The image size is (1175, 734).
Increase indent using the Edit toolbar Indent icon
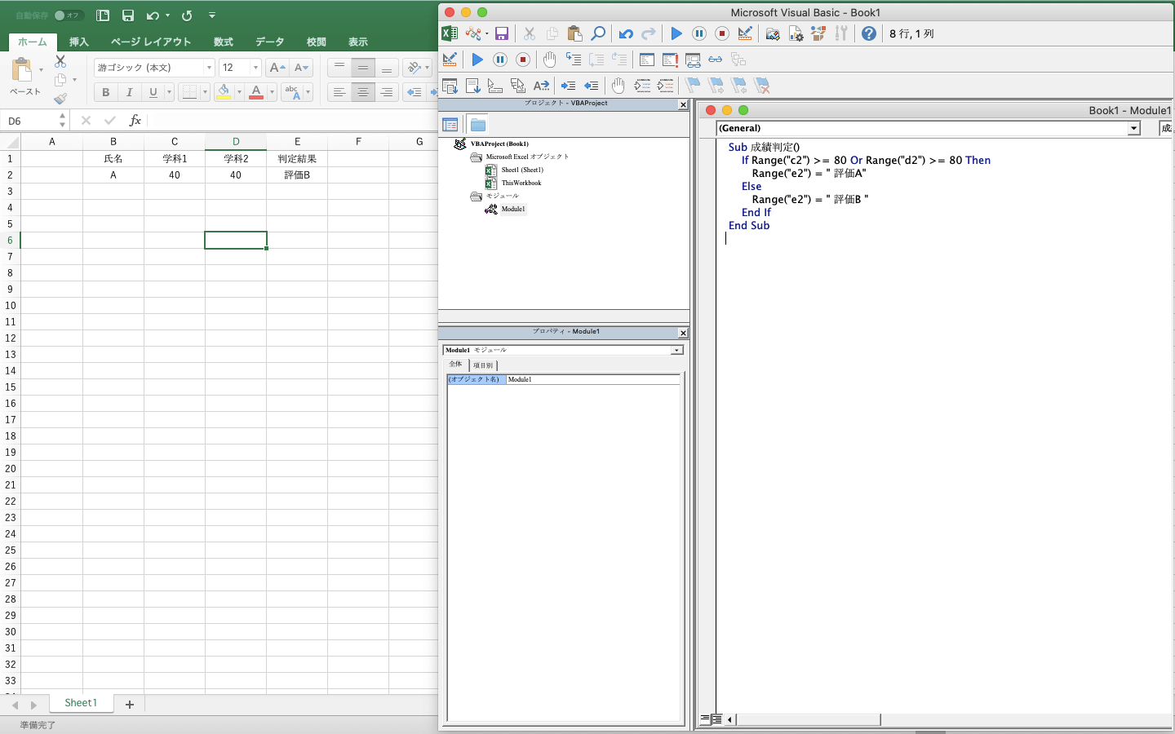(x=569, y=86)
